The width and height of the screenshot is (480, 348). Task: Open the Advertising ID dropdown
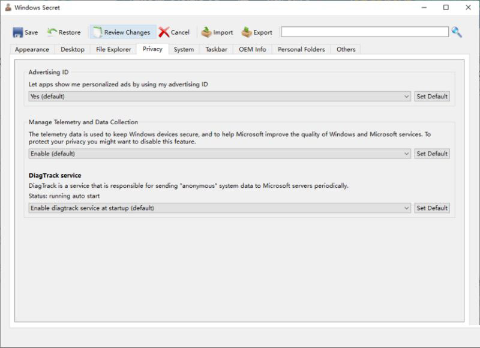pos(220,97)
